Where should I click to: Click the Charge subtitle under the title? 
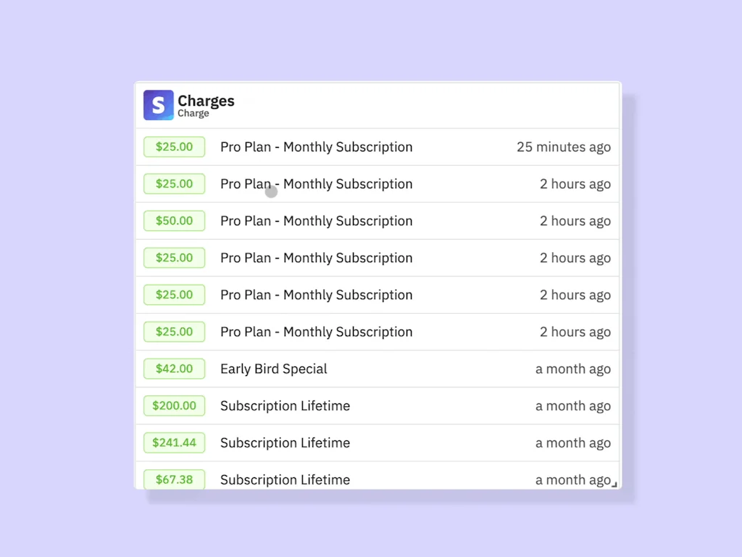(193, 114)
